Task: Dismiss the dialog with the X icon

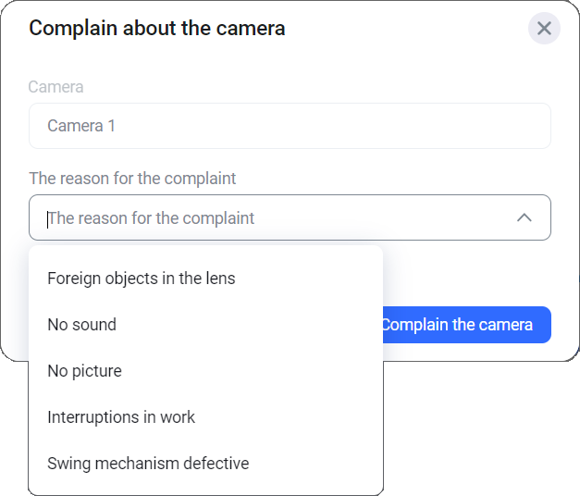Action: click(x=544, y=29)
